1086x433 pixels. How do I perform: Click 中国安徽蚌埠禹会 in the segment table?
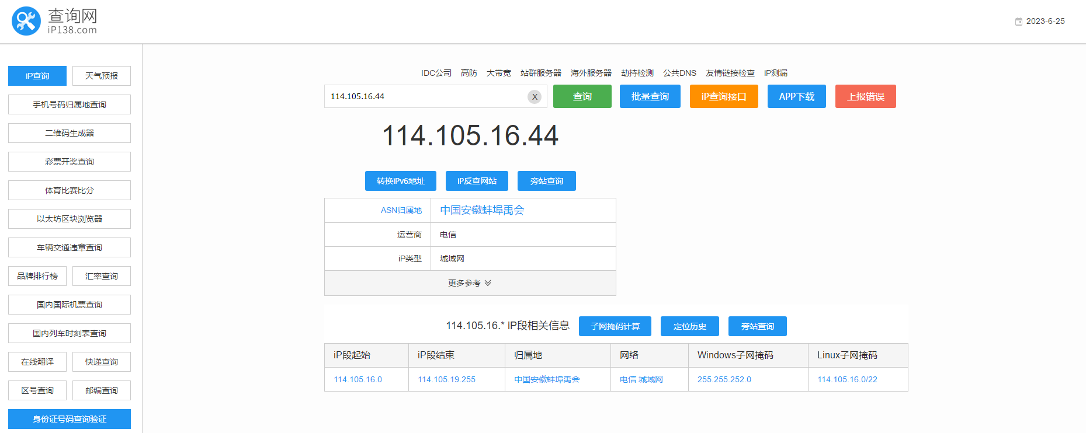(547, 379)
